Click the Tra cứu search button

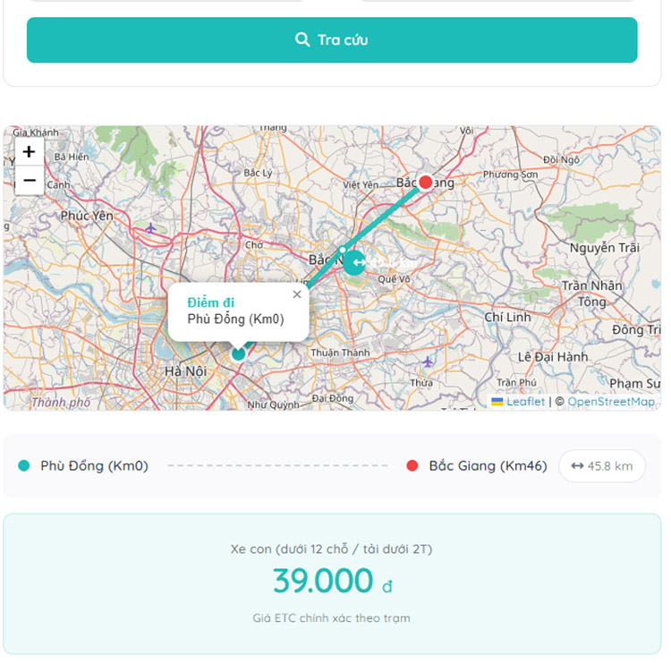[x=332, y=40]
